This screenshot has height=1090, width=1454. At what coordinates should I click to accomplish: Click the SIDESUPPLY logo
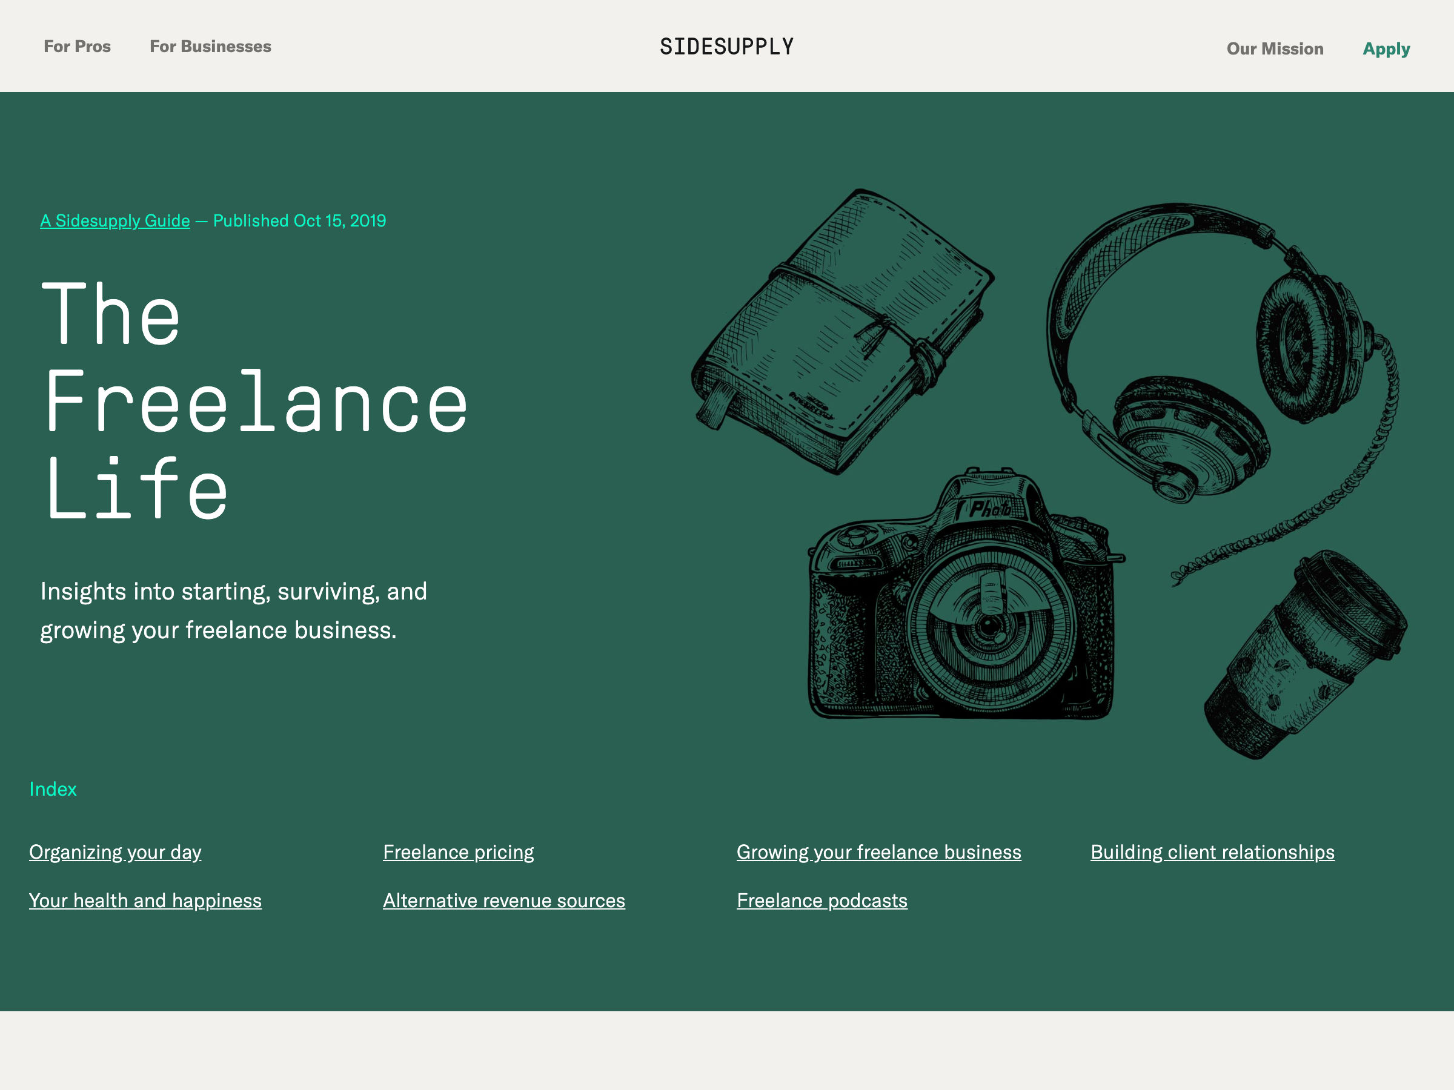[727, 47]
